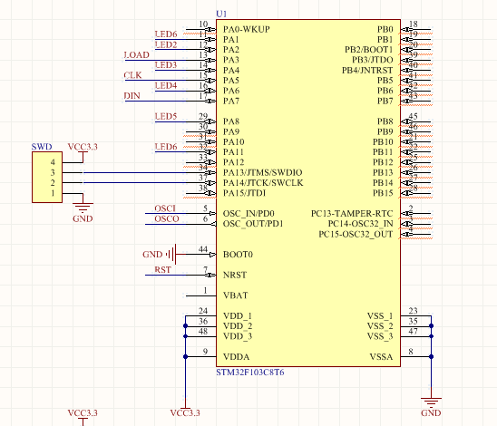The height and width of the screenshot is (426, 497).
Task: Click pin 4 of the SWD connector
Action: [x=53, y=162]
